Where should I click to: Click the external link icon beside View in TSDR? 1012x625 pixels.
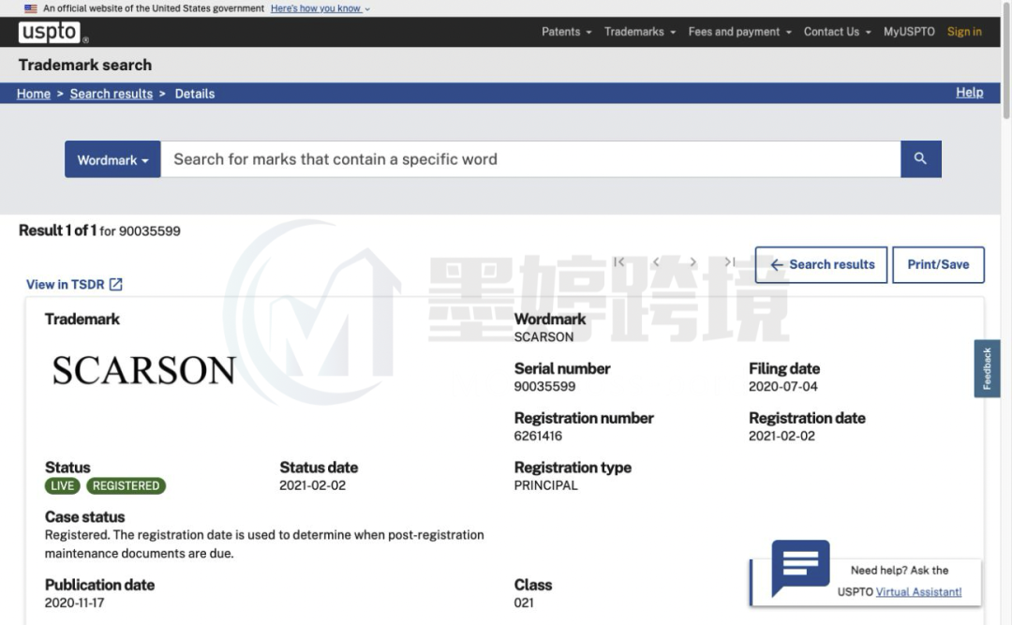[x=115, y=284]
